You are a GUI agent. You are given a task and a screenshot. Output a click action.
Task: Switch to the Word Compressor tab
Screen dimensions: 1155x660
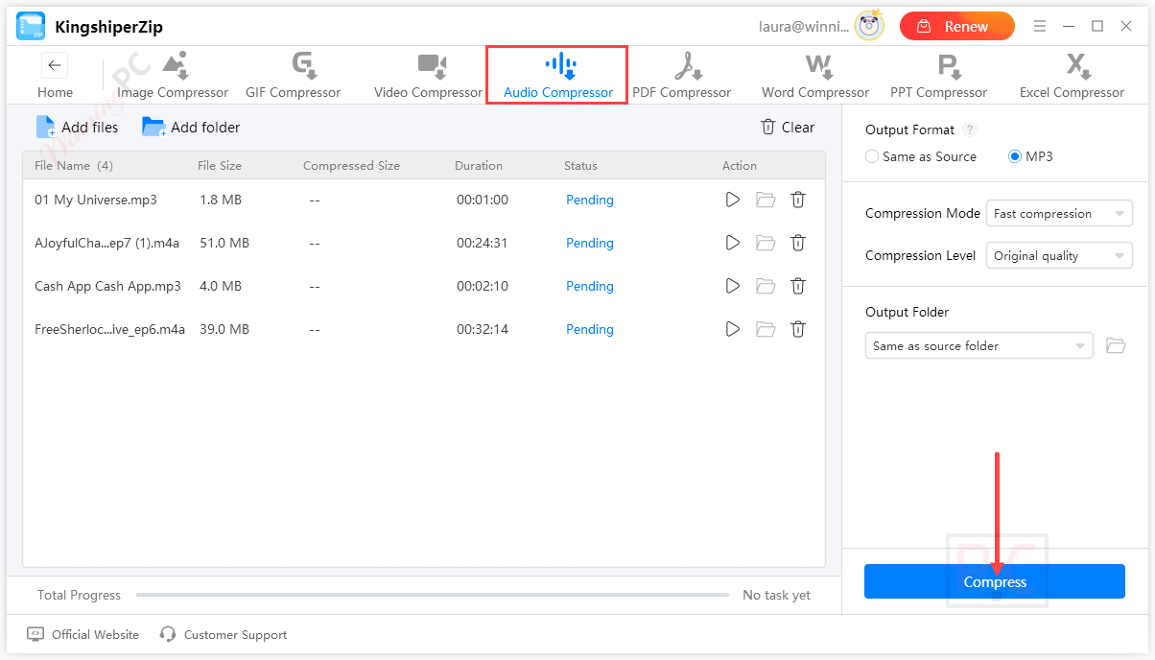(x=815, y=76)
